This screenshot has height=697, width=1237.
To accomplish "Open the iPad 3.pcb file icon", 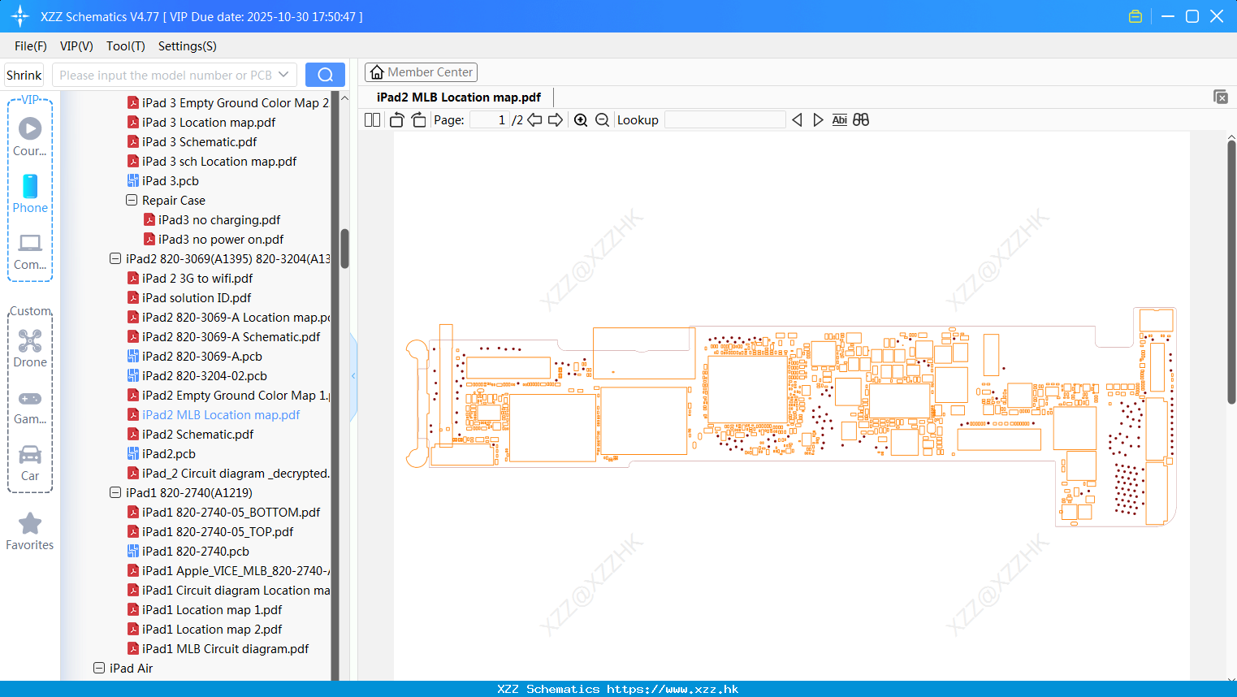I will (x=133, y=181).
